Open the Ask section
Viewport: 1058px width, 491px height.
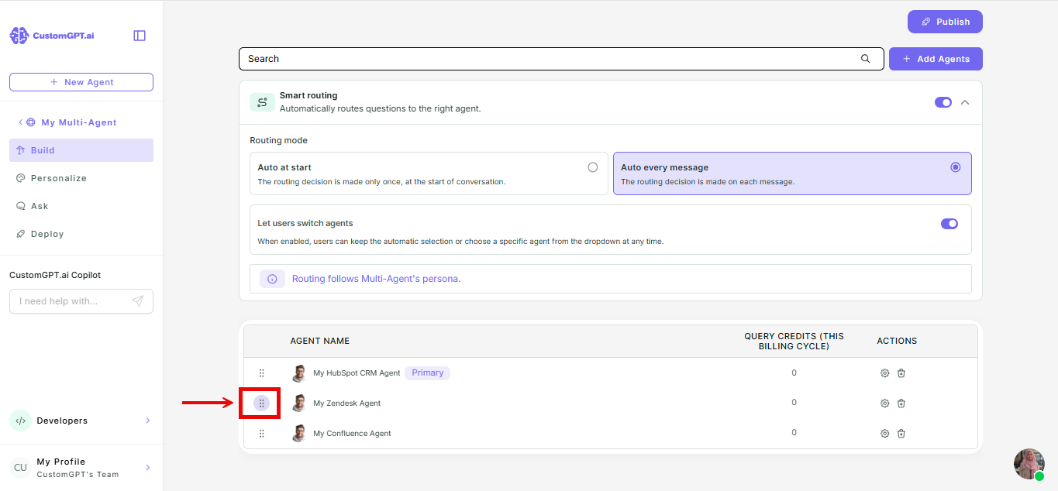(81, 206)
